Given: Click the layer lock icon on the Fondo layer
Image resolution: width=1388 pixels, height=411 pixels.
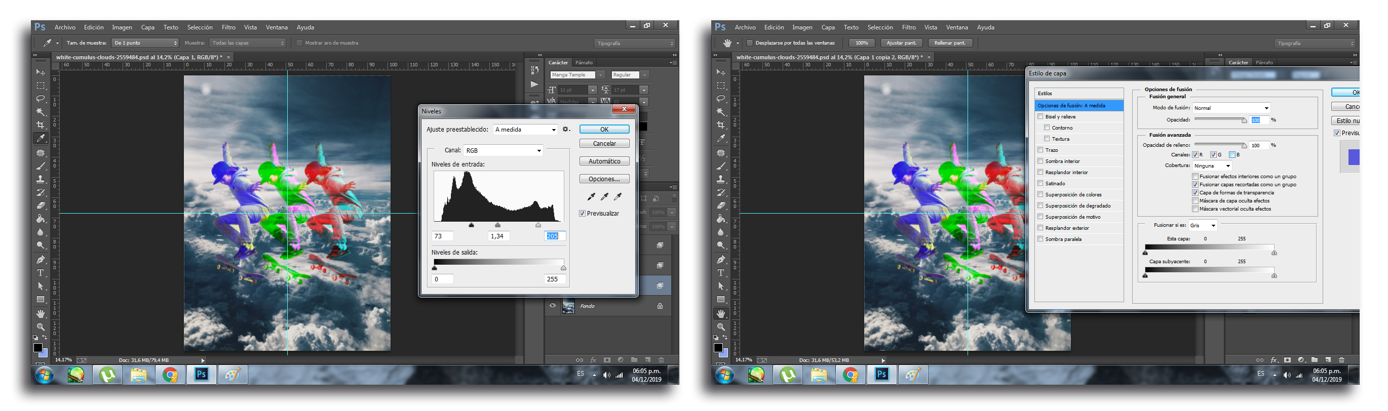Looking at the screenshot, I should pos(660,306).
